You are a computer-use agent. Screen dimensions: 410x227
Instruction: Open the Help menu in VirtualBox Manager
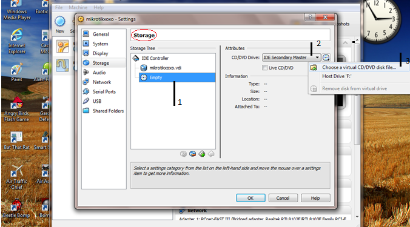[x=99, y=7]
